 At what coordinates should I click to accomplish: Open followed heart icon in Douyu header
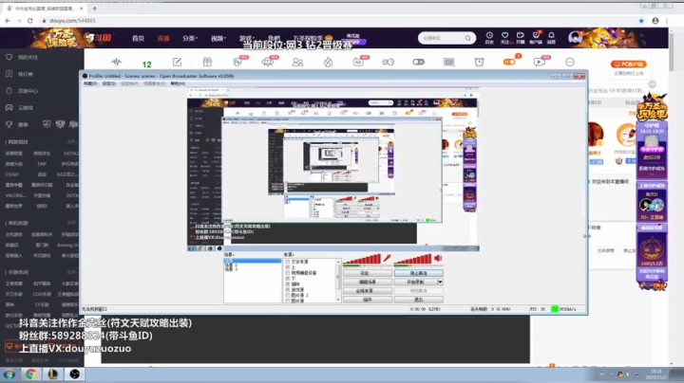click(504, 37)
